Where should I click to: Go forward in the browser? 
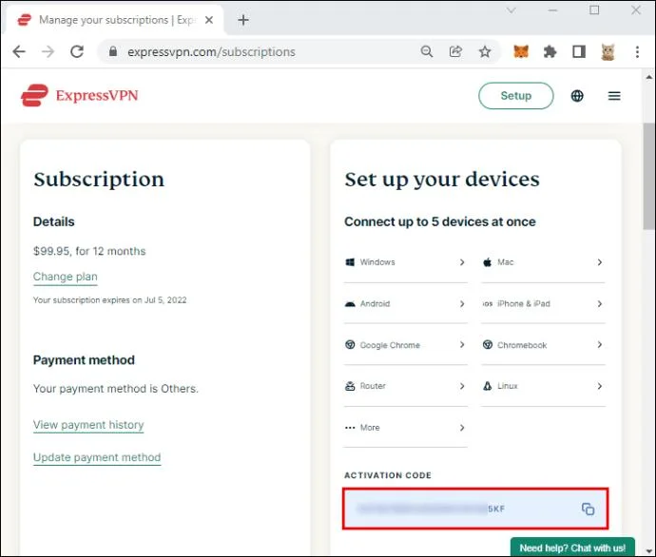(x=48, y=52)
